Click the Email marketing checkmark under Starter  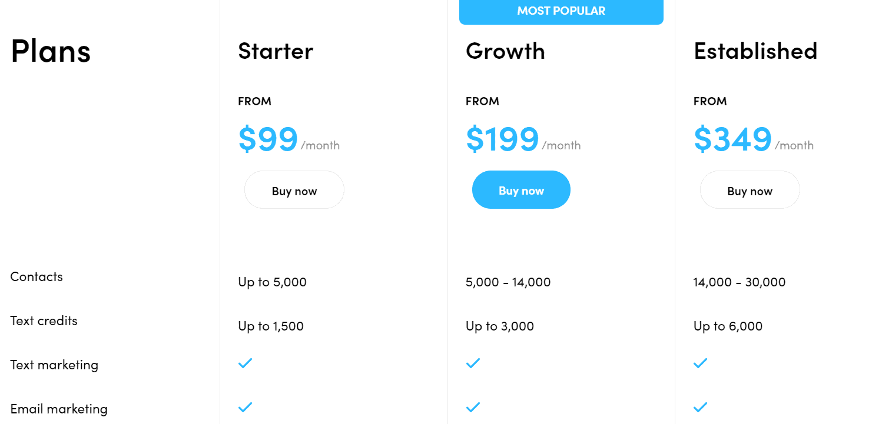(245, 407)
